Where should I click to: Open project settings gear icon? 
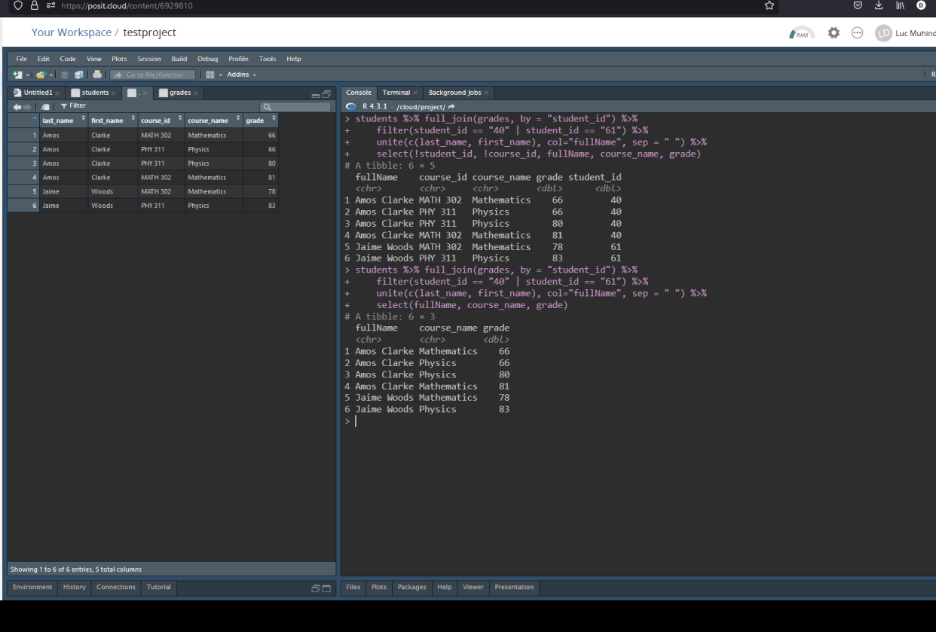coord(834,33)
